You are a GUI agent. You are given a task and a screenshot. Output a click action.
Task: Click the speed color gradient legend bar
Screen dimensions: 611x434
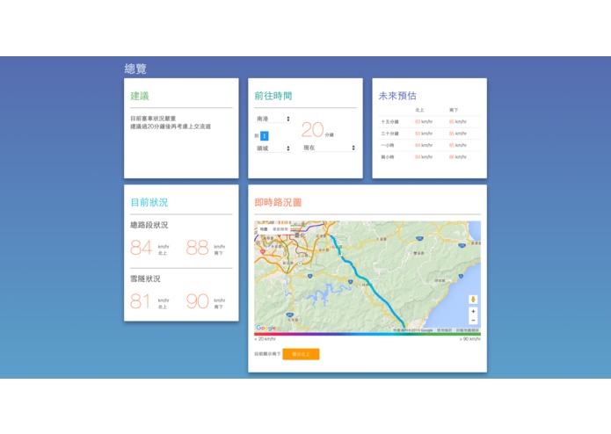click(367, 334)
